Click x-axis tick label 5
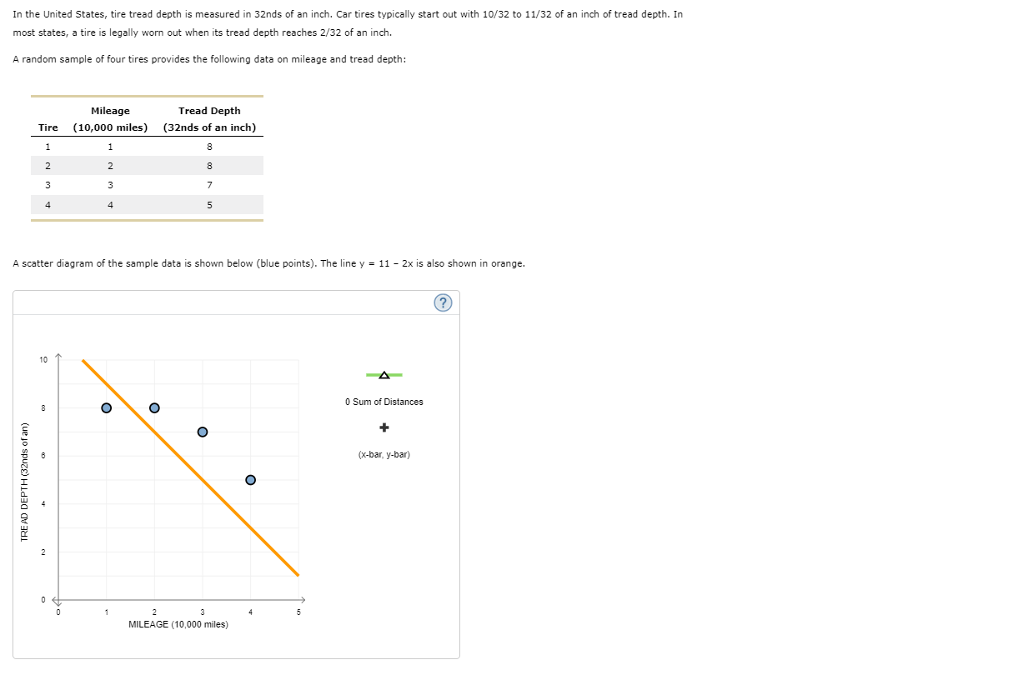The height and width of the screenshot is (675, 1033). pos(298,612)
